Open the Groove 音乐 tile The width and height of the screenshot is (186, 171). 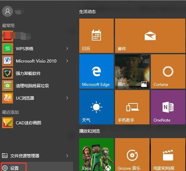tap(132, 155)
